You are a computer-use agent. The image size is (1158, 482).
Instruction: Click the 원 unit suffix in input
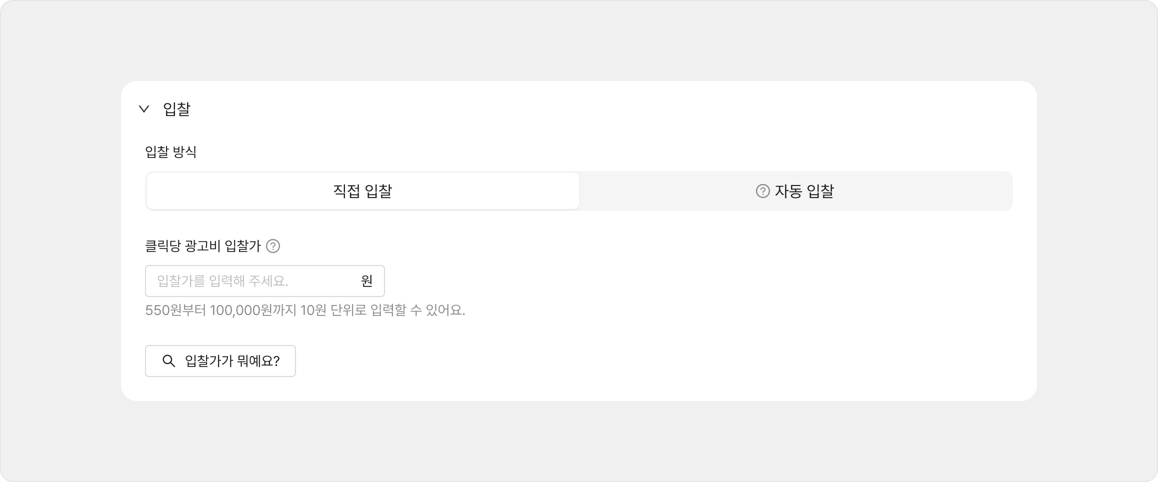[x=366, y=281]
